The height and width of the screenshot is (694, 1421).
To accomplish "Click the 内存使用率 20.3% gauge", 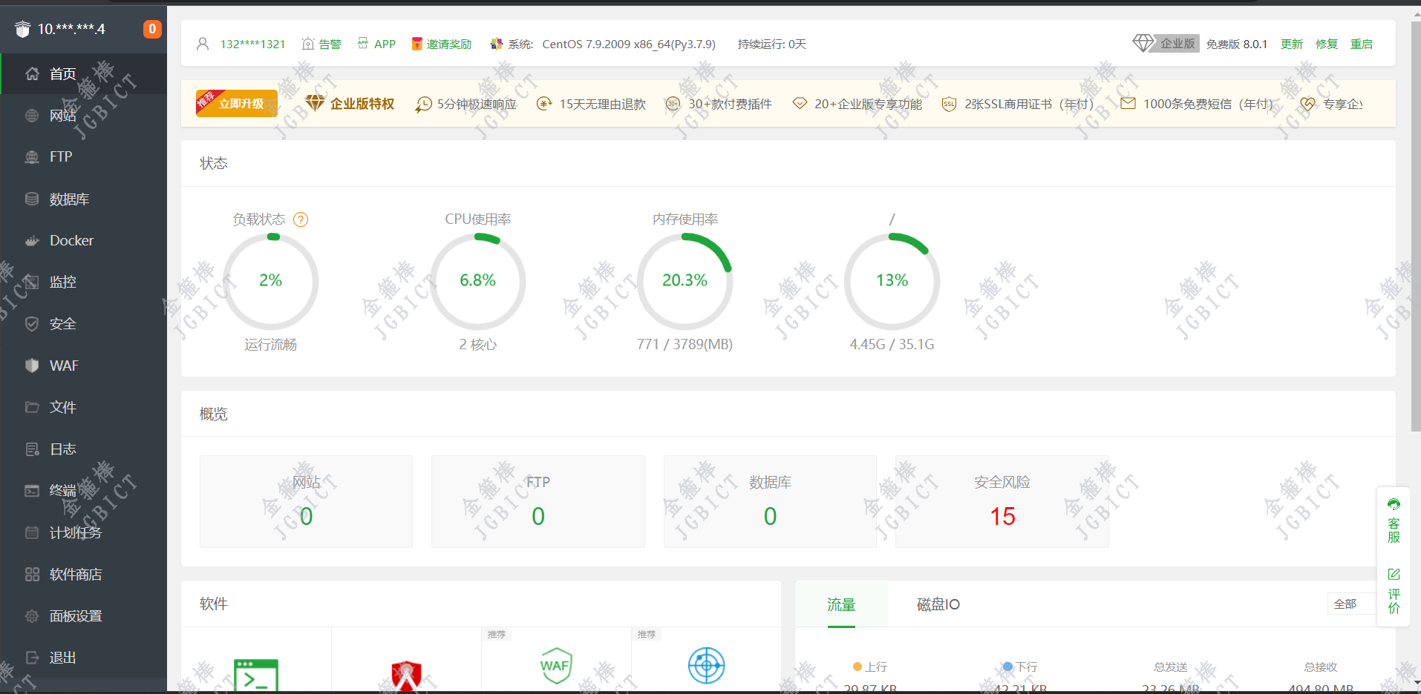I will pyautogui.click(x=685, y=281).
